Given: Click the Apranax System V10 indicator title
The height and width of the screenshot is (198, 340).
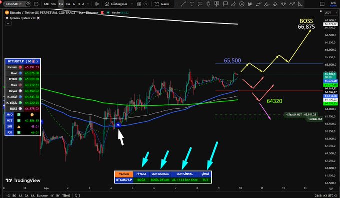Looking at the screenshot, I should click(22, 18).
